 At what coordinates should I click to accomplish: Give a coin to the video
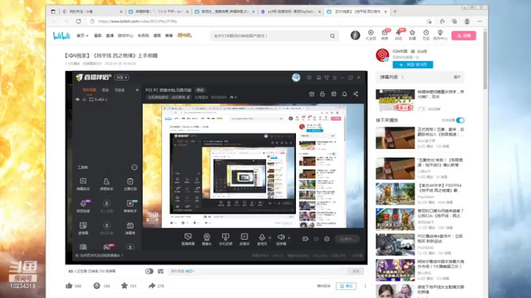(97, 286)
